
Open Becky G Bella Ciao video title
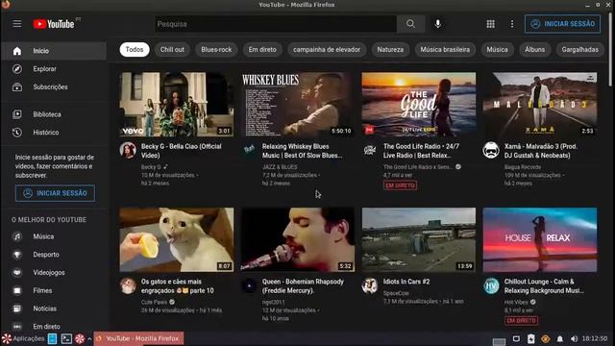point(182,151)
